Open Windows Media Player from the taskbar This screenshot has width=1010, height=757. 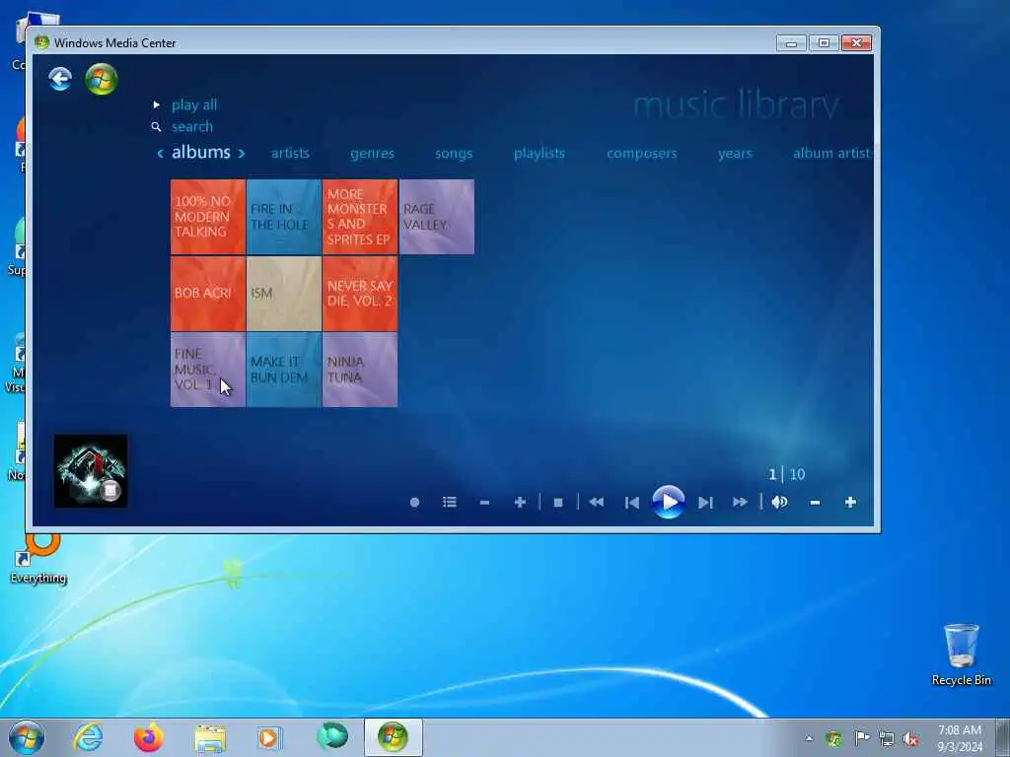pyautogui.click(x=269, y=737)
